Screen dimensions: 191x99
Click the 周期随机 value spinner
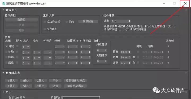[102, 61]
